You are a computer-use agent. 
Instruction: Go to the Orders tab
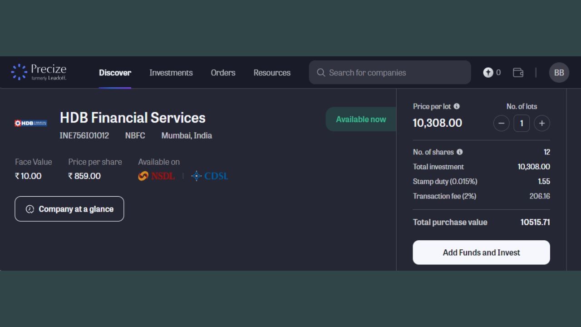pyautogui.click(x=223, y=73)
